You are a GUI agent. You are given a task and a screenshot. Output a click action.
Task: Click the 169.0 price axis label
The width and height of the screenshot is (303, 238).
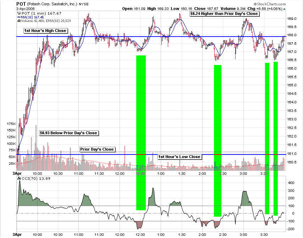pos(292,19)
